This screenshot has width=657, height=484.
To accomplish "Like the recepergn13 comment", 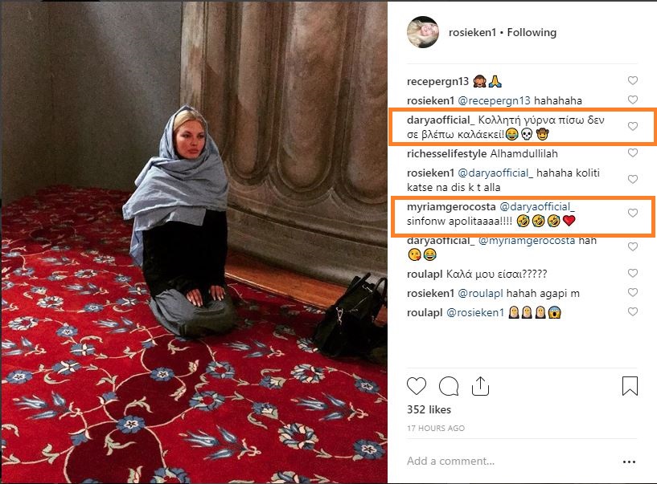I will pos(632,80).
